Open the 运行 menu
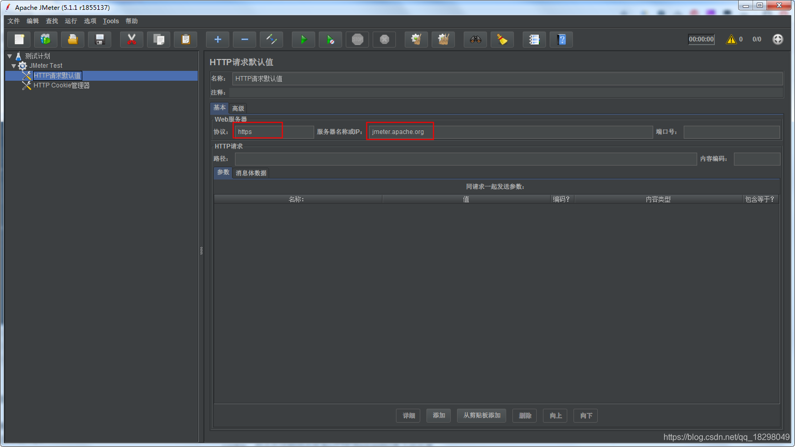795x447 pixels. click(71, 21)
